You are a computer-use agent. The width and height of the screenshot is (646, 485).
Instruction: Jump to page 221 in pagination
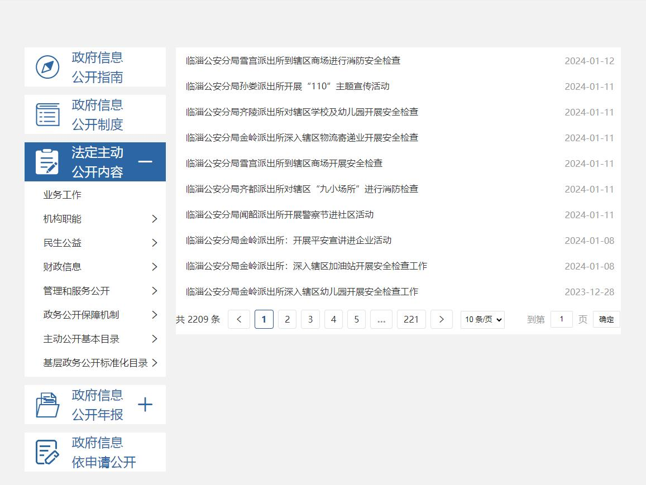(x=411, y=319)
